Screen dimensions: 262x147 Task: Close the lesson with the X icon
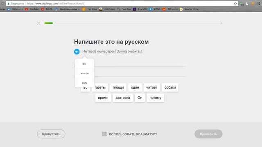38,23
